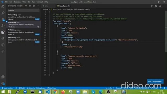This screenshot has height=94, width=167.
Task: Open the Live Share activity bar icon
Action: click(3, 39)
